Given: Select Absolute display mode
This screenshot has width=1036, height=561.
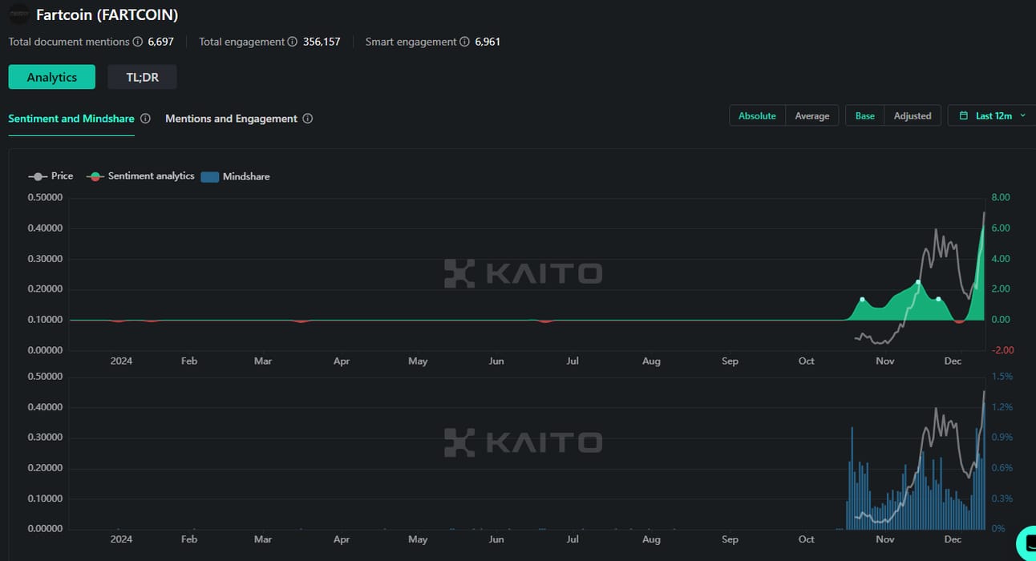Looking at the screenshot, I should pyautogui.click(x=757, y=115).
